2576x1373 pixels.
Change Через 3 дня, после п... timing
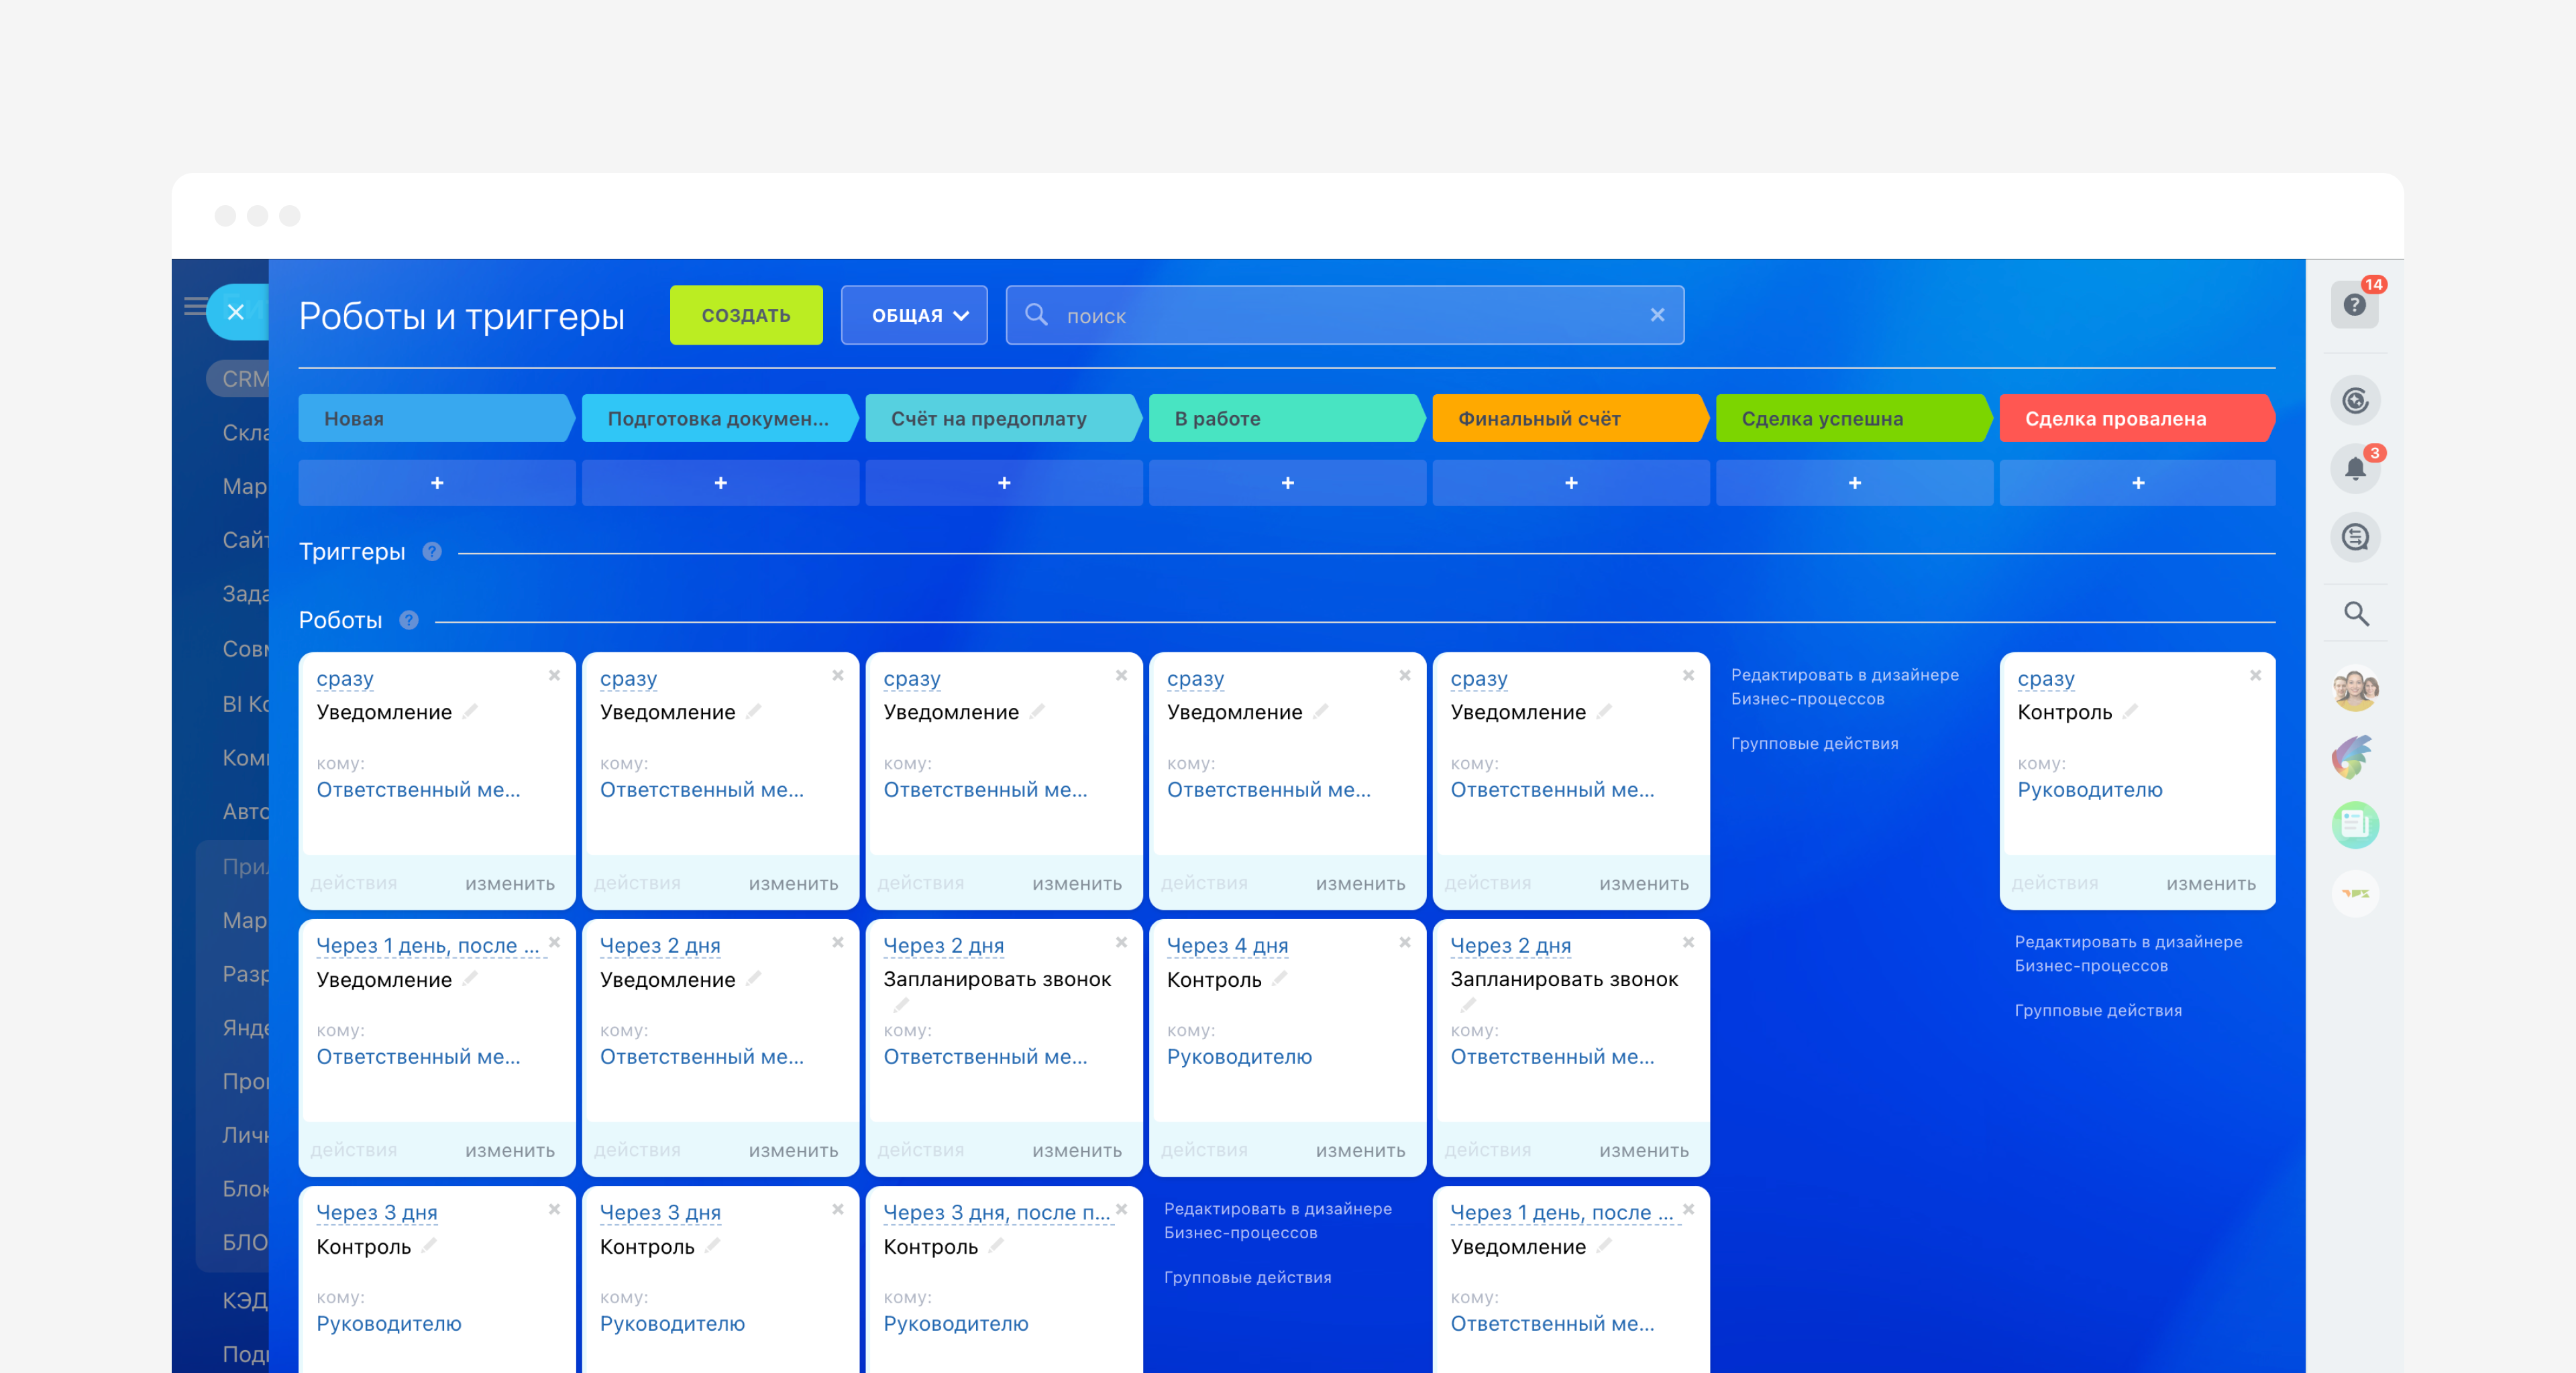[x=997, y=1212]
